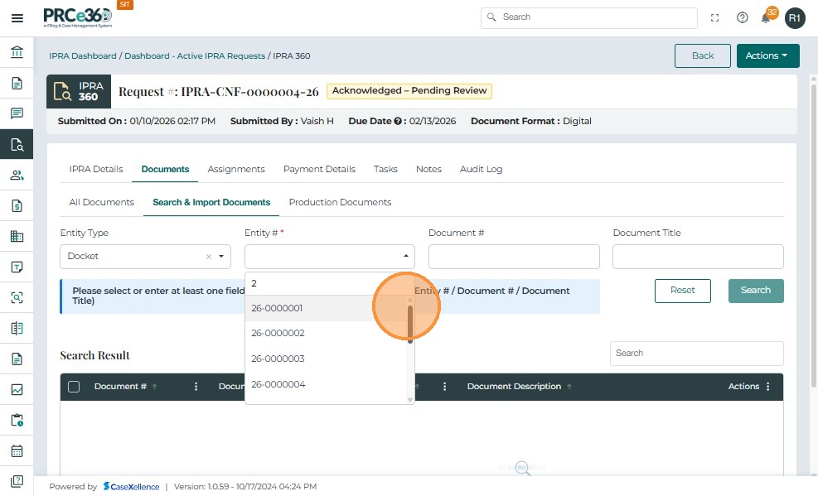This screenshot has width=818, height=496.
Task: Switch to the Payment Details tab
Action: 319,169
